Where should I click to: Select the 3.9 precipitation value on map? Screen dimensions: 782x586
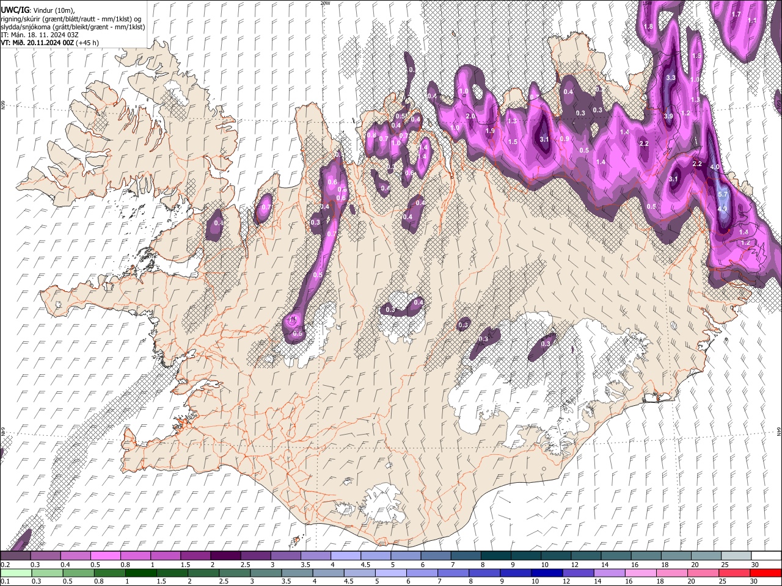[x=668, y=116]
